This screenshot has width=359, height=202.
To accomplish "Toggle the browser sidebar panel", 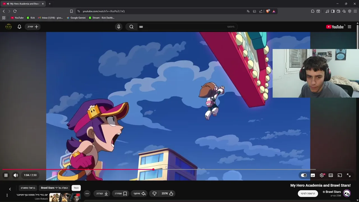I will tap(333, 11).
